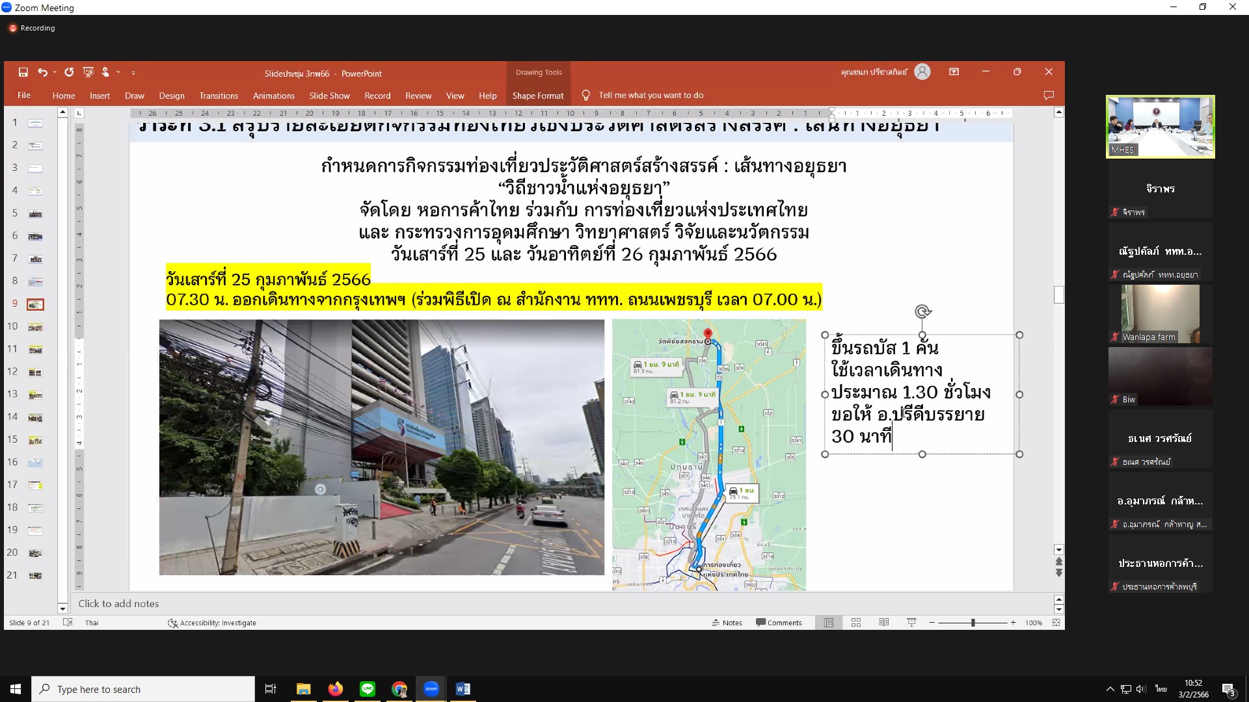Open LINE app from taskbar
1249x702 pixels.
(x=368, y=689)
